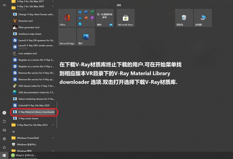
Task: Open the Microsoft Store tile
Action: pos(126,18)
